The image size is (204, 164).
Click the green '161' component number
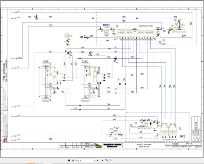point(135,123)
